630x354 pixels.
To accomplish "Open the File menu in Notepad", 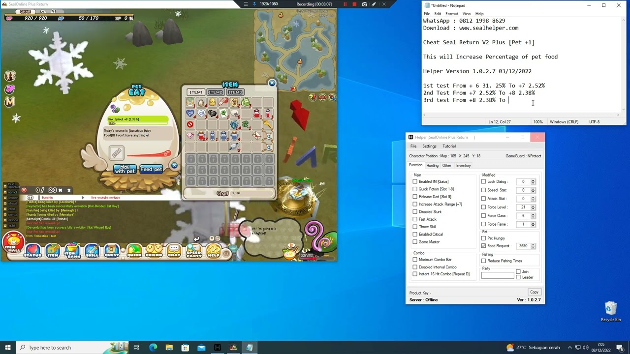I will 427,14.
